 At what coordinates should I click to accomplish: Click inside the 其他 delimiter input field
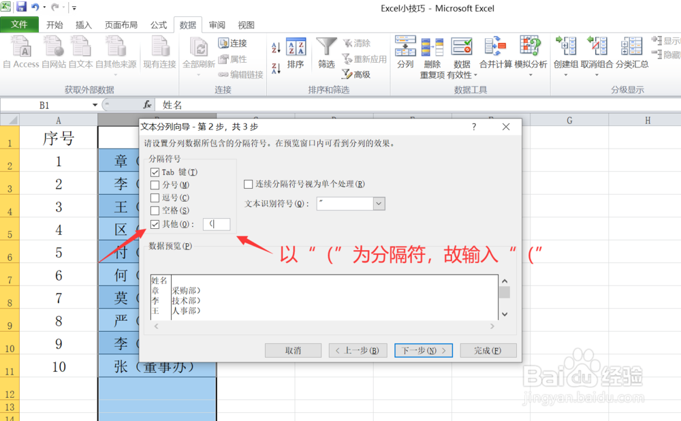[x=216, y=223]
